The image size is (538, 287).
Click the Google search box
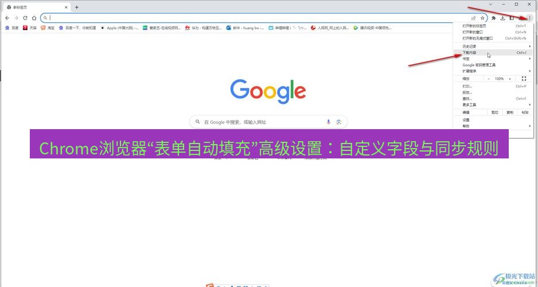(x=268, y=122)
